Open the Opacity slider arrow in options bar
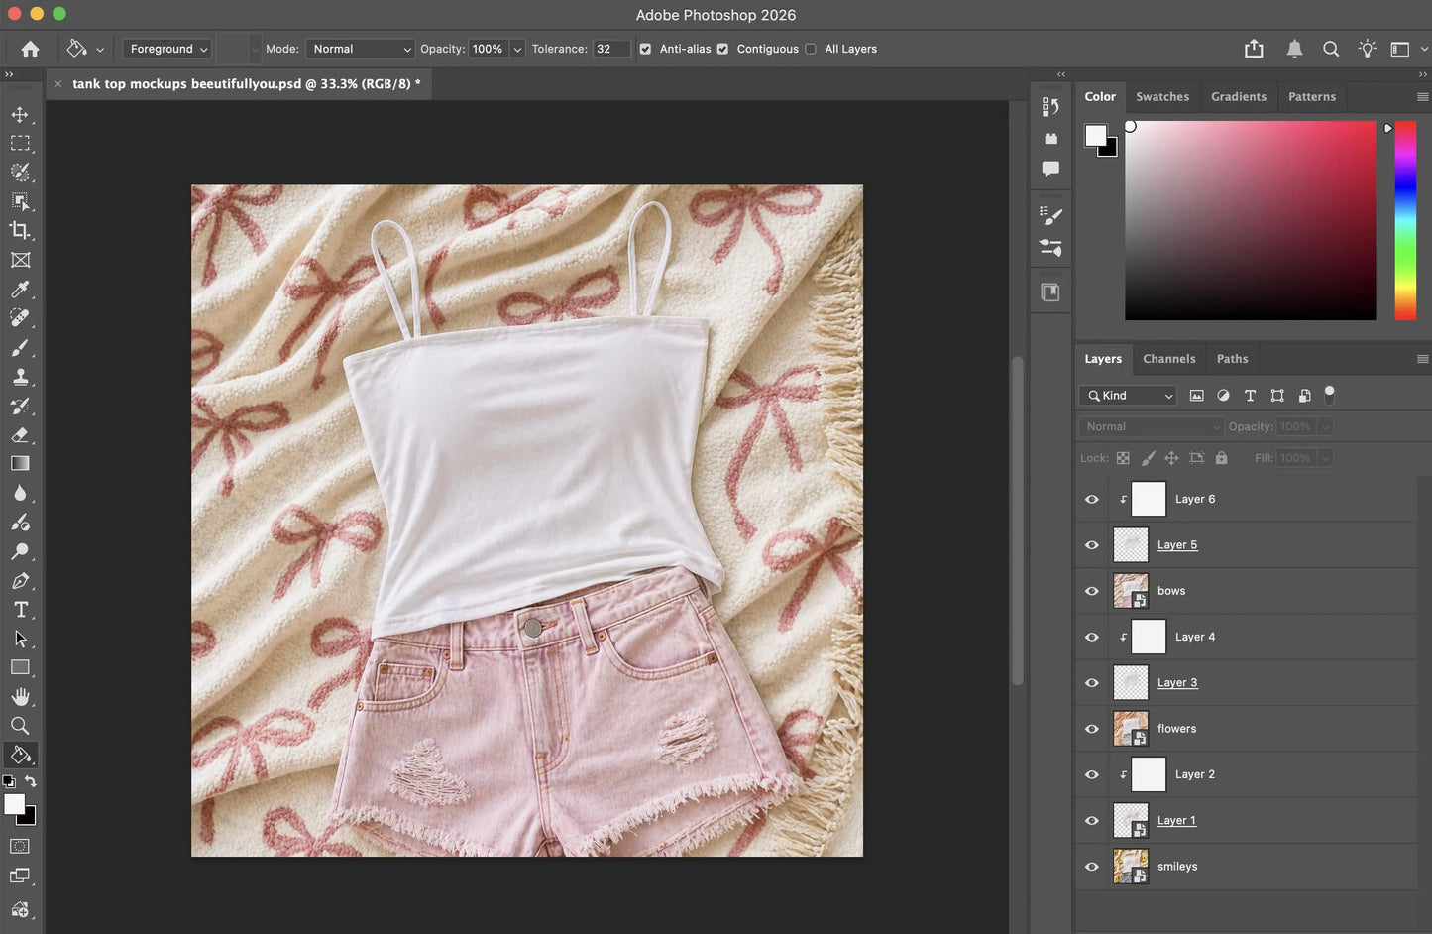Viewport: 1432px width, 934px height. tap(517, 49)
